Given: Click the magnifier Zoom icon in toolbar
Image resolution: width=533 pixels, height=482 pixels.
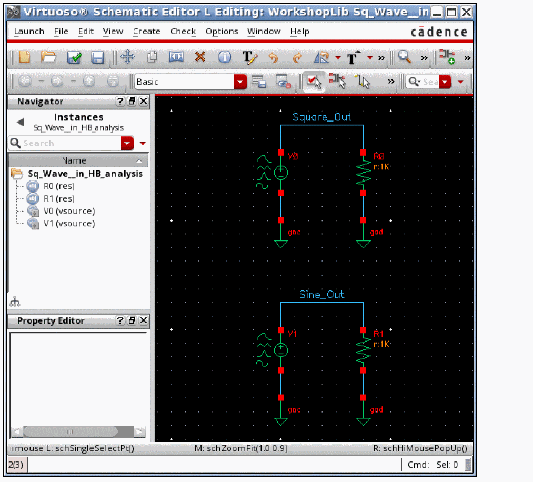Looking at the screenshot, I should 404,57.
